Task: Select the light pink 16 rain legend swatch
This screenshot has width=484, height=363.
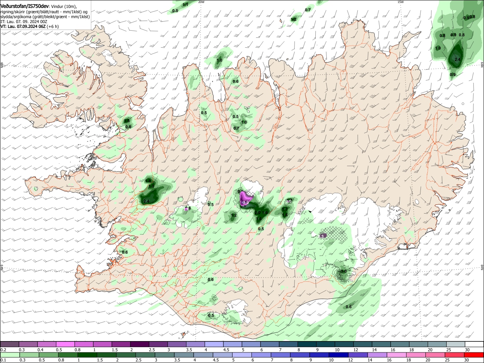Action: (396, 355)
